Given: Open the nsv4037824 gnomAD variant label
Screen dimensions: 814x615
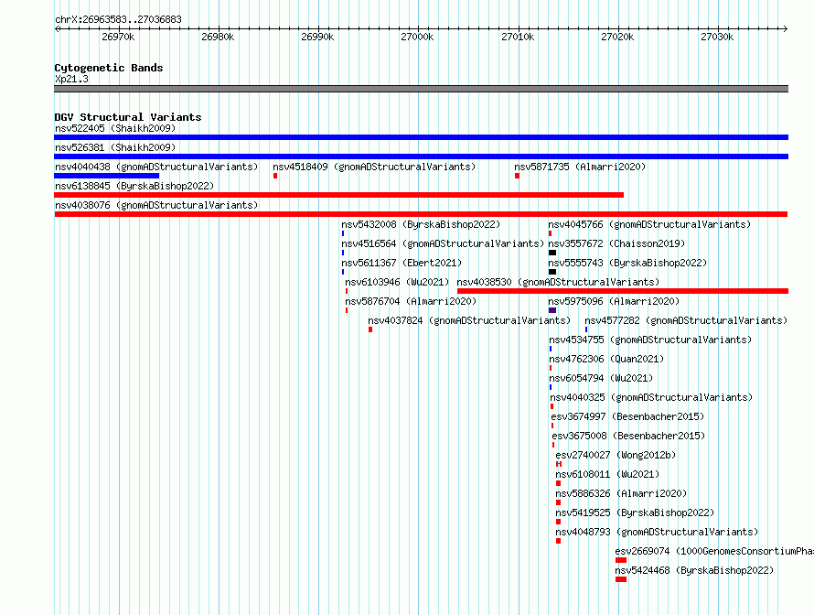Looking at the screenshot, I should [469, 320].
